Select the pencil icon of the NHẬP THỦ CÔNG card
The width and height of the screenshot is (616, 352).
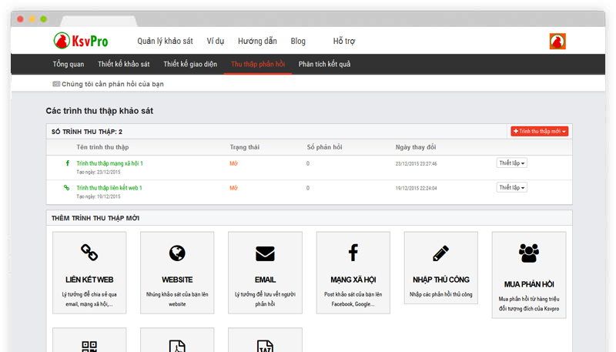440,253
